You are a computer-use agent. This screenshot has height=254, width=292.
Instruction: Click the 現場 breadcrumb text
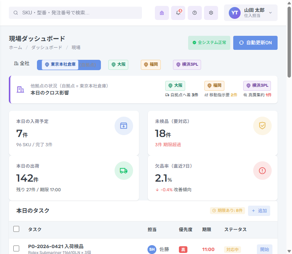(76, 48)
